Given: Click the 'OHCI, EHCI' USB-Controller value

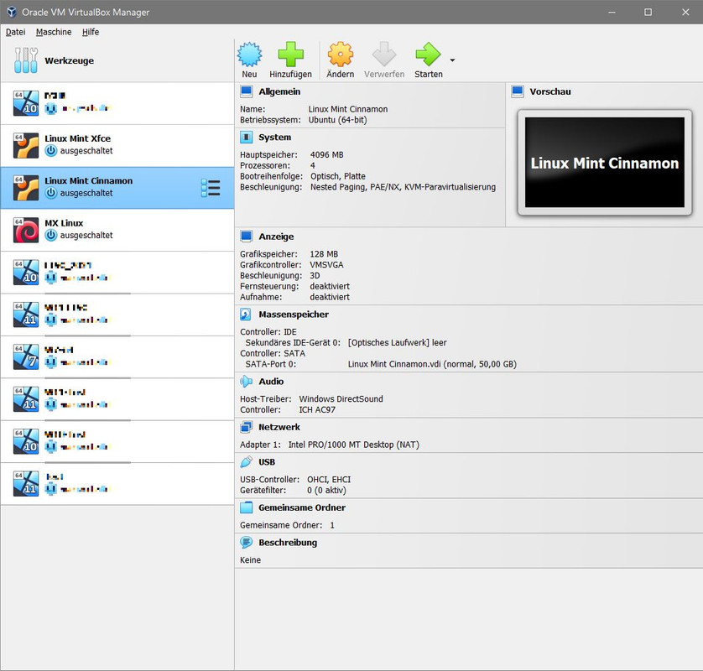Looking at the screenshot, I should pyautogui.click(x=329, y=479).
